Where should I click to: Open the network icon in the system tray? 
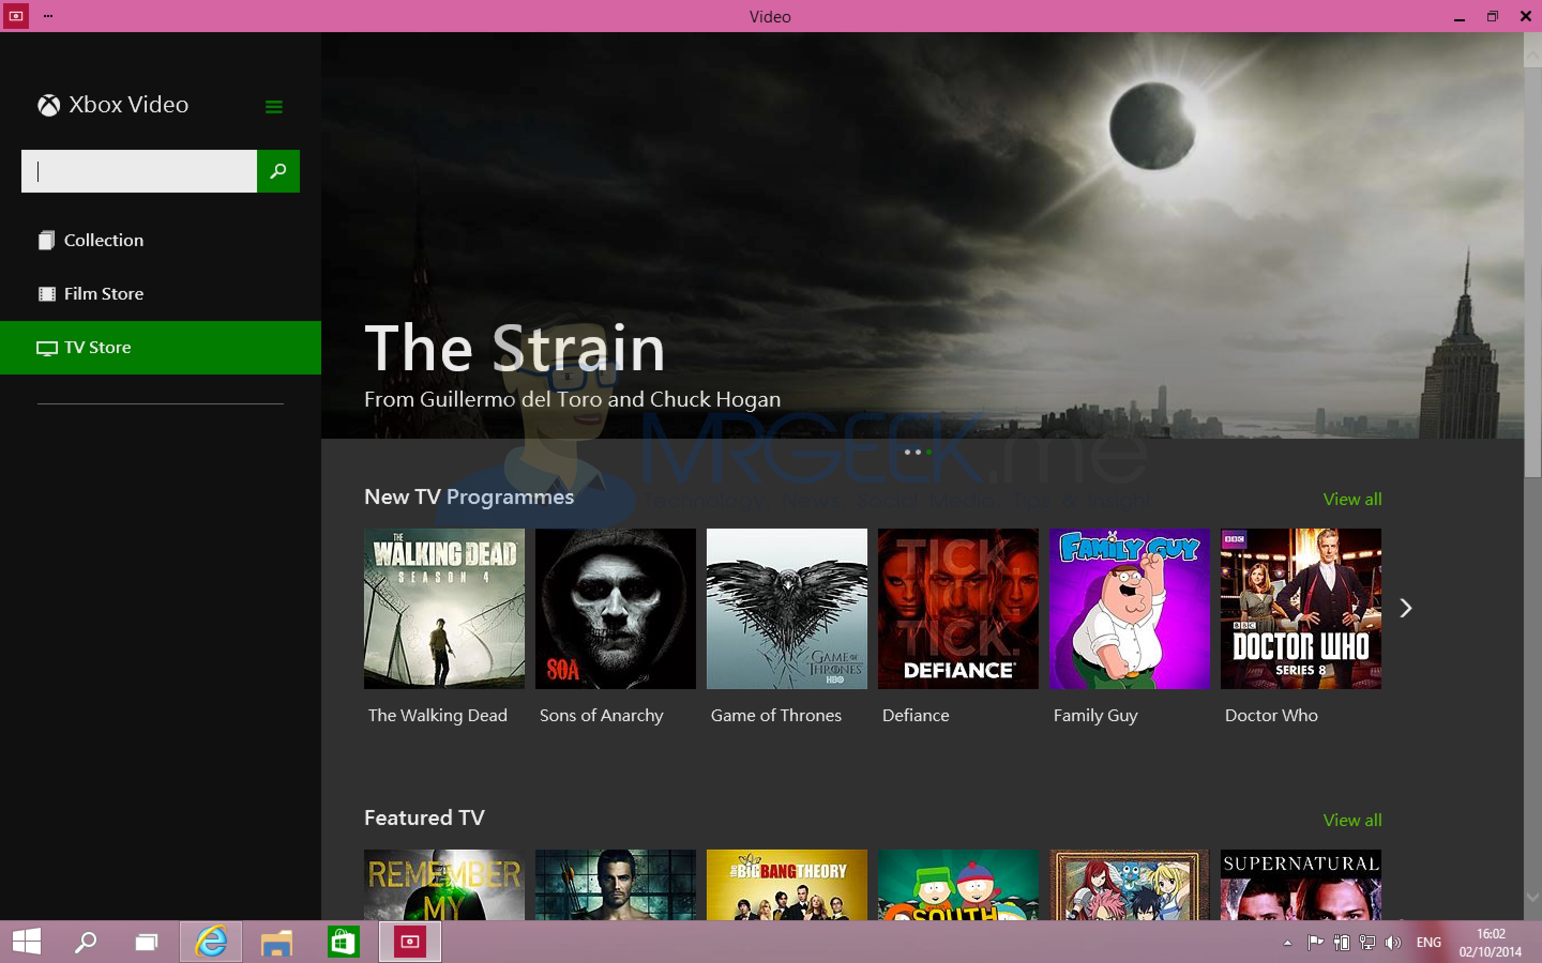(x=1367, y=942)
